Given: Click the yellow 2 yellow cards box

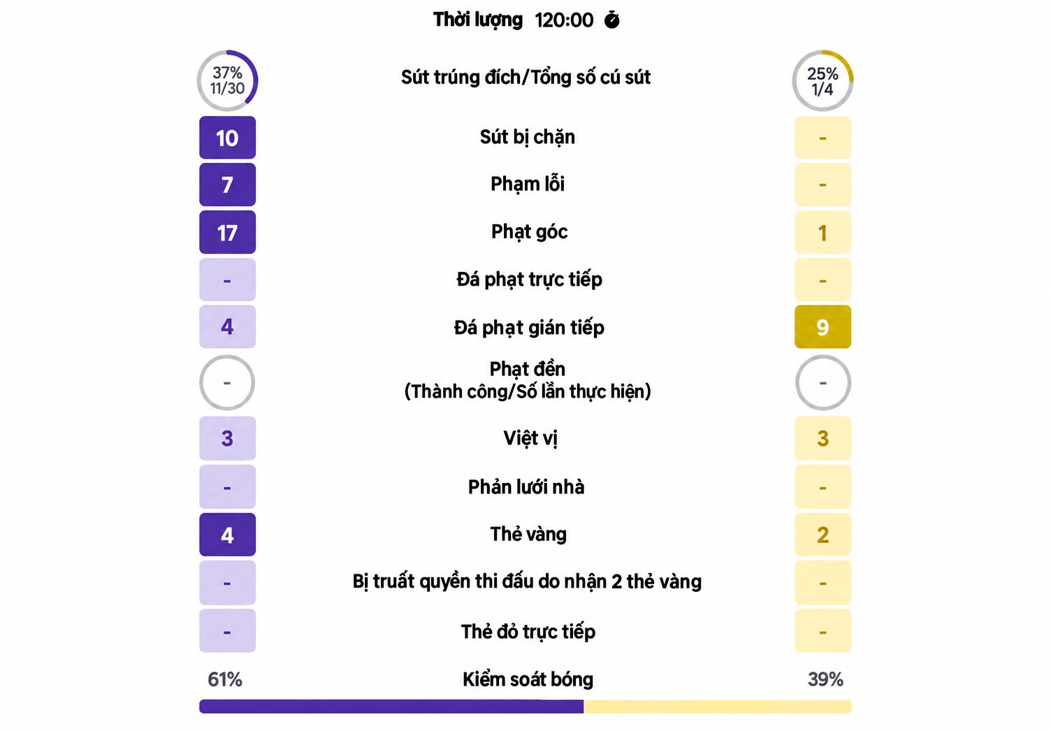Looking at the screenshot, I should pyautogui.click(x=822, y=535).
